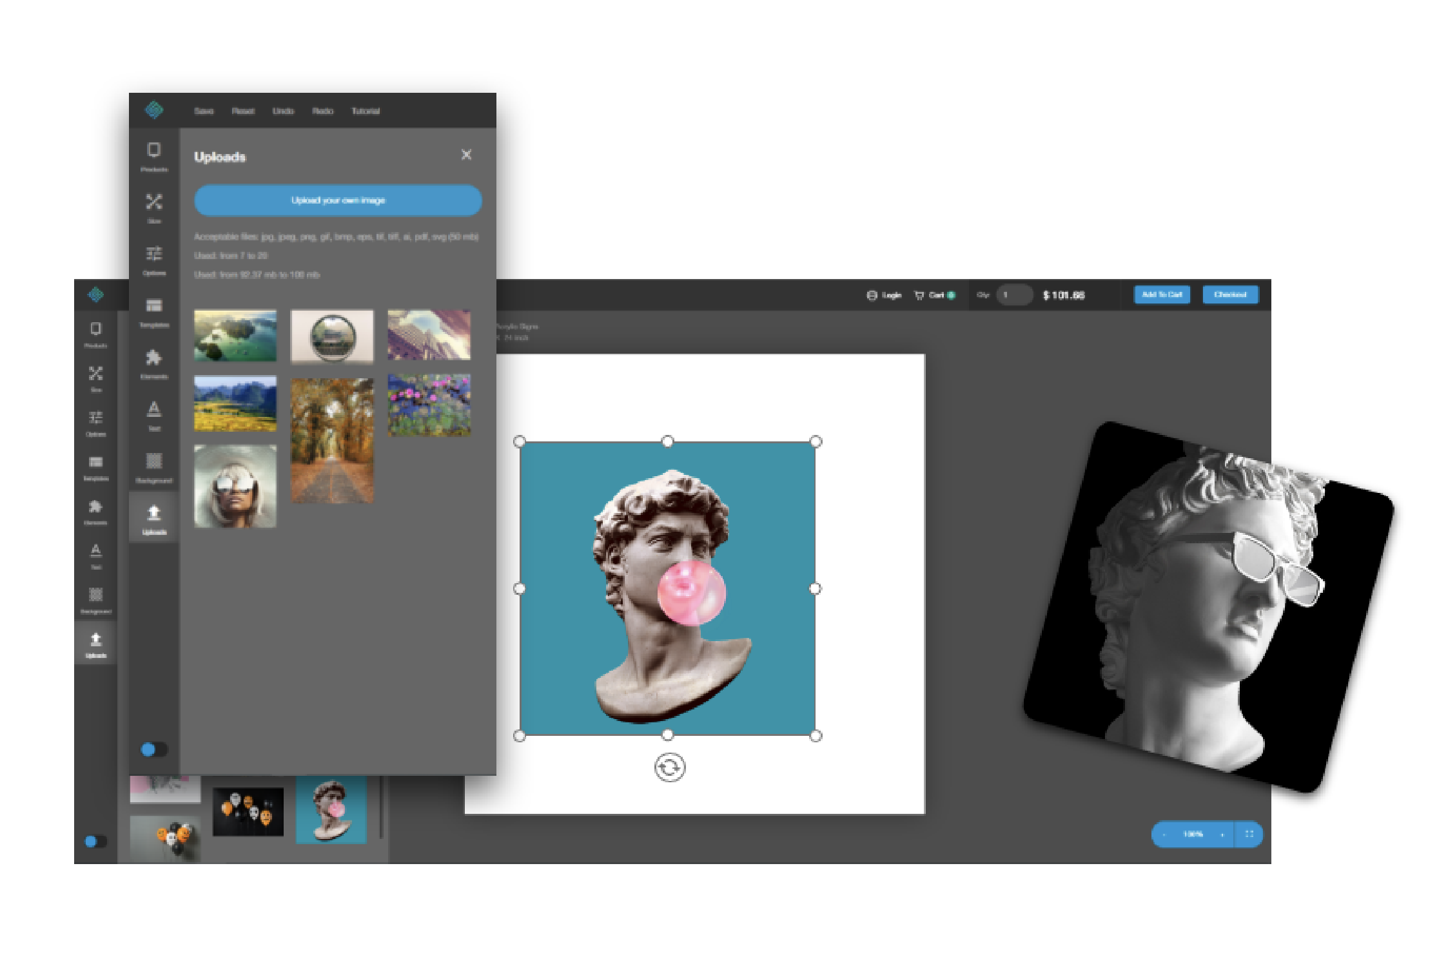Select the black background balloons thumbnail in back window

click(248, 811)
